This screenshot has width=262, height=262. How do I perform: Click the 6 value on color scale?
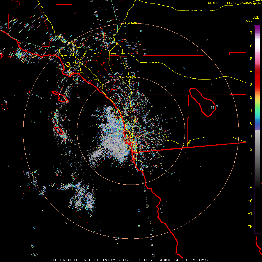pyautogui.click(x=251, y=46)
